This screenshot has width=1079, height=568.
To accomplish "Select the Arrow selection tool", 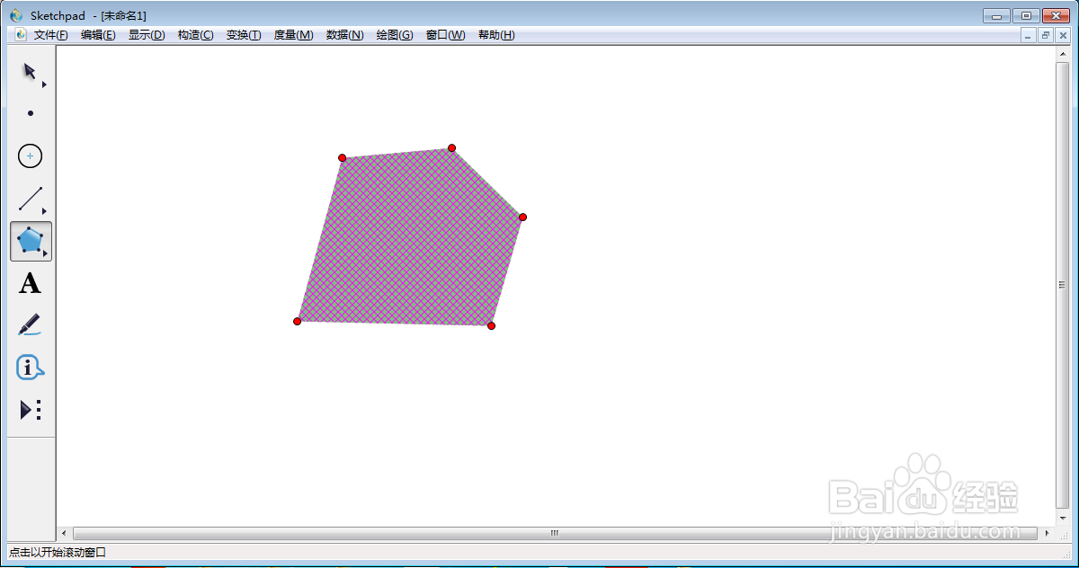I will (x=30, y=72).
